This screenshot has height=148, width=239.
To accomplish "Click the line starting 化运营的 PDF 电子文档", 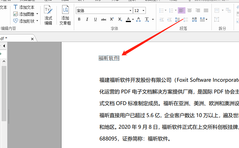I will (x=169, y=92).
